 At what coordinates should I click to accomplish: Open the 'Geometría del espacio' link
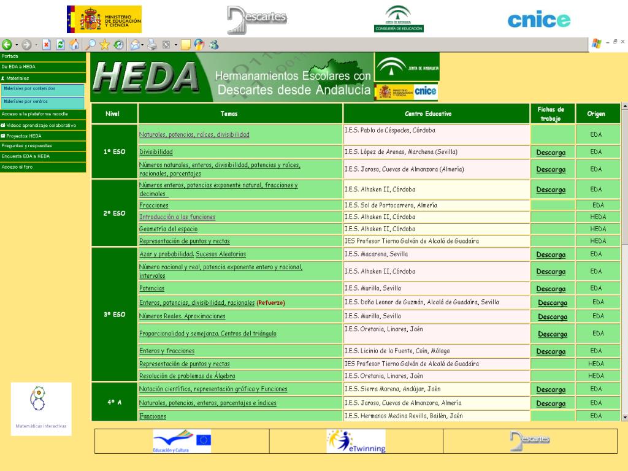click(x=168, y=229)
